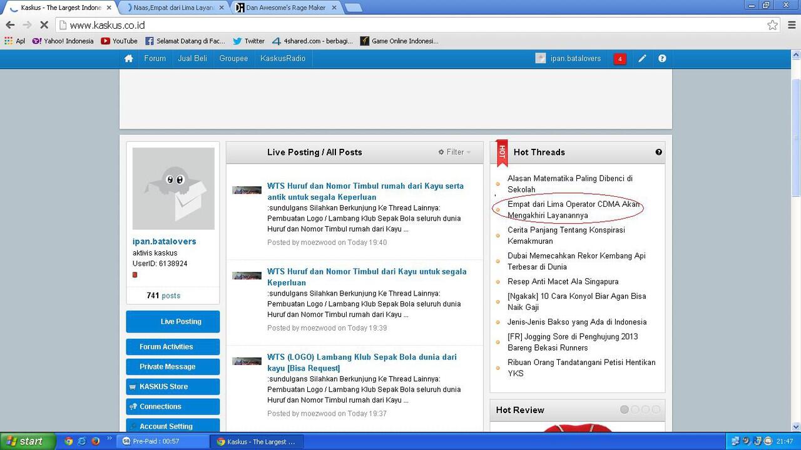Open Connections in the sidebar
Viewport: 801px width, 450px height.
(x=173, y=407)
